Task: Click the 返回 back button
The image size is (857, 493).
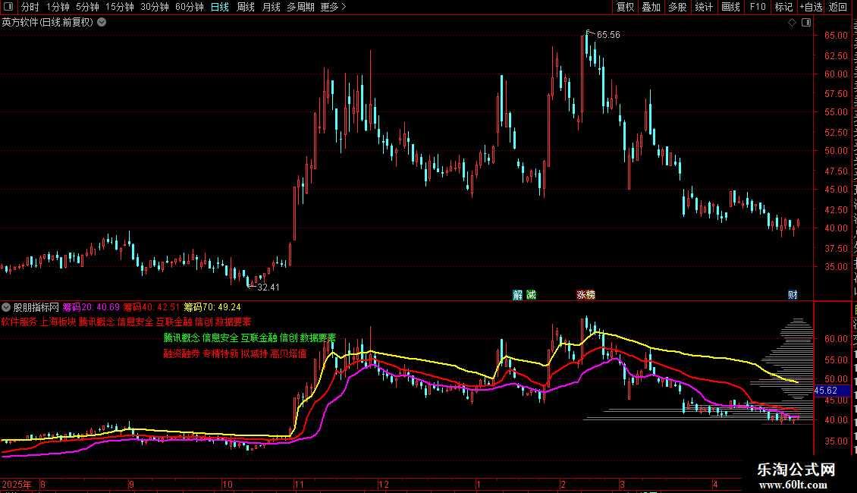Action: coord(838,7)
